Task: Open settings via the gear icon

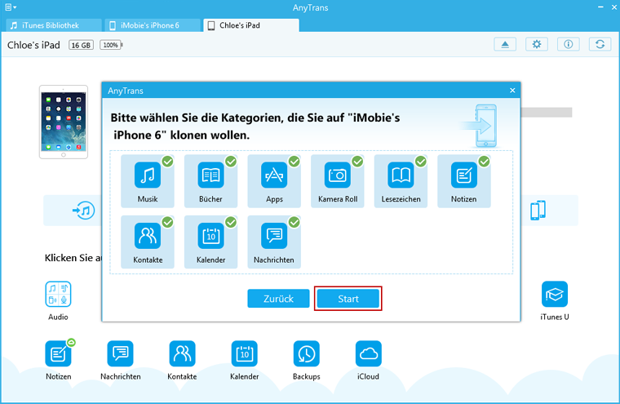Action: coord(537,44)
